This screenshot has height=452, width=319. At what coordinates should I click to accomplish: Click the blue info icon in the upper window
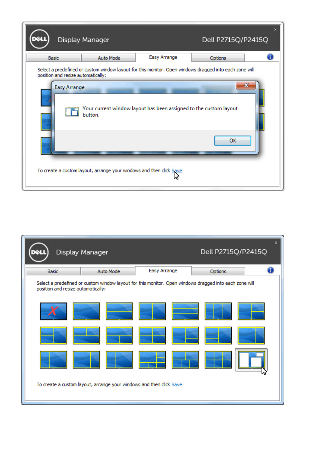(x=270, y=57)
